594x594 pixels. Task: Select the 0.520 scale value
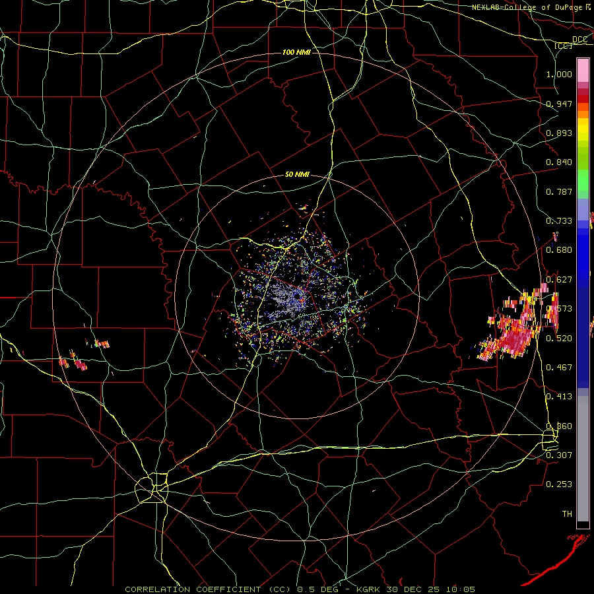point(559,338)
